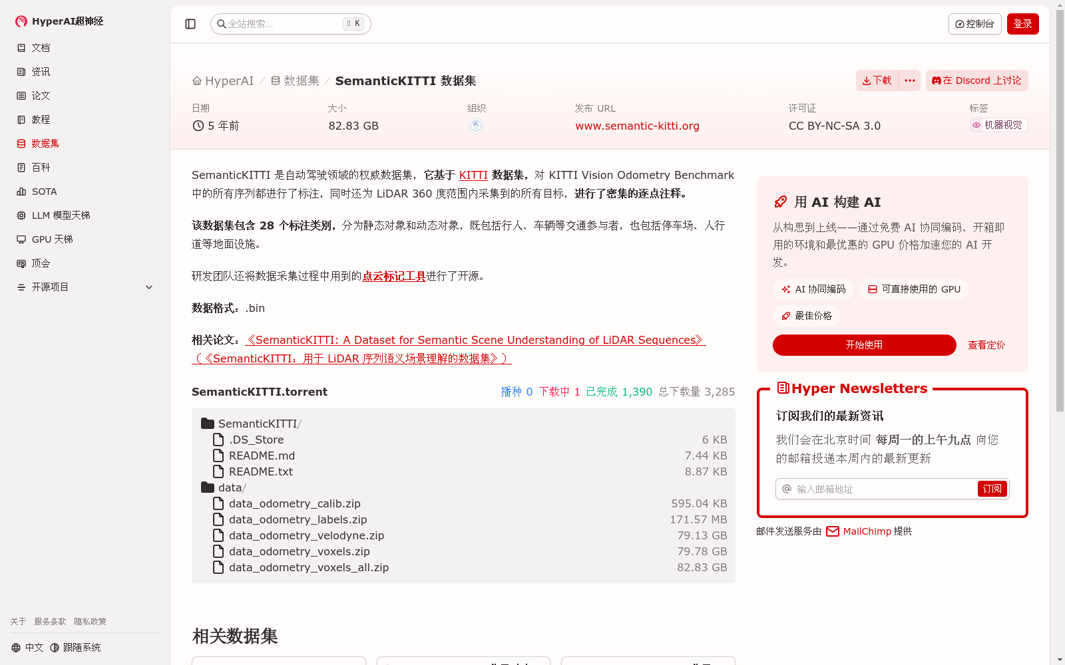Click the 已完成 1,390 stat
The height and width of the screenshot is (665, 1065).
[x=619, y=392]
